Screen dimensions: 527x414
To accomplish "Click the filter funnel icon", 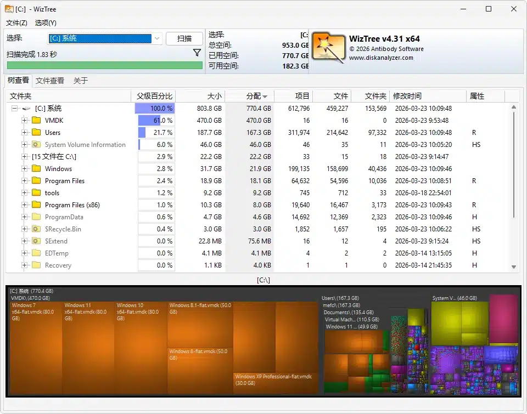I will [x=197, y=53].
